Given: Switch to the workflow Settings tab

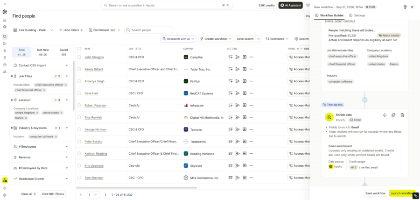Looking at the screenshot, I should point(357,15).
